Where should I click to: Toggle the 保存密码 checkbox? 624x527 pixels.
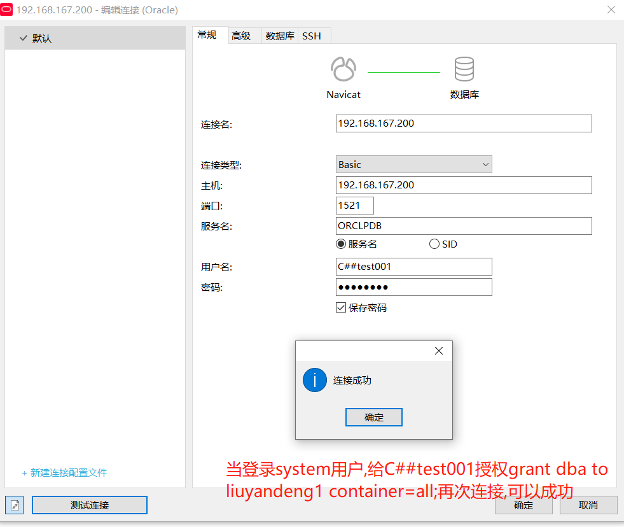(x=341, y=307)
